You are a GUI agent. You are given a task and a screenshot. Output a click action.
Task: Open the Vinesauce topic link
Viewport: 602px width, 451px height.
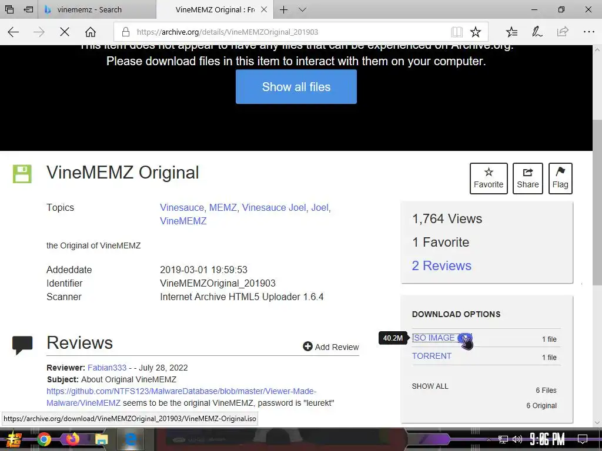tap(182, 207)
